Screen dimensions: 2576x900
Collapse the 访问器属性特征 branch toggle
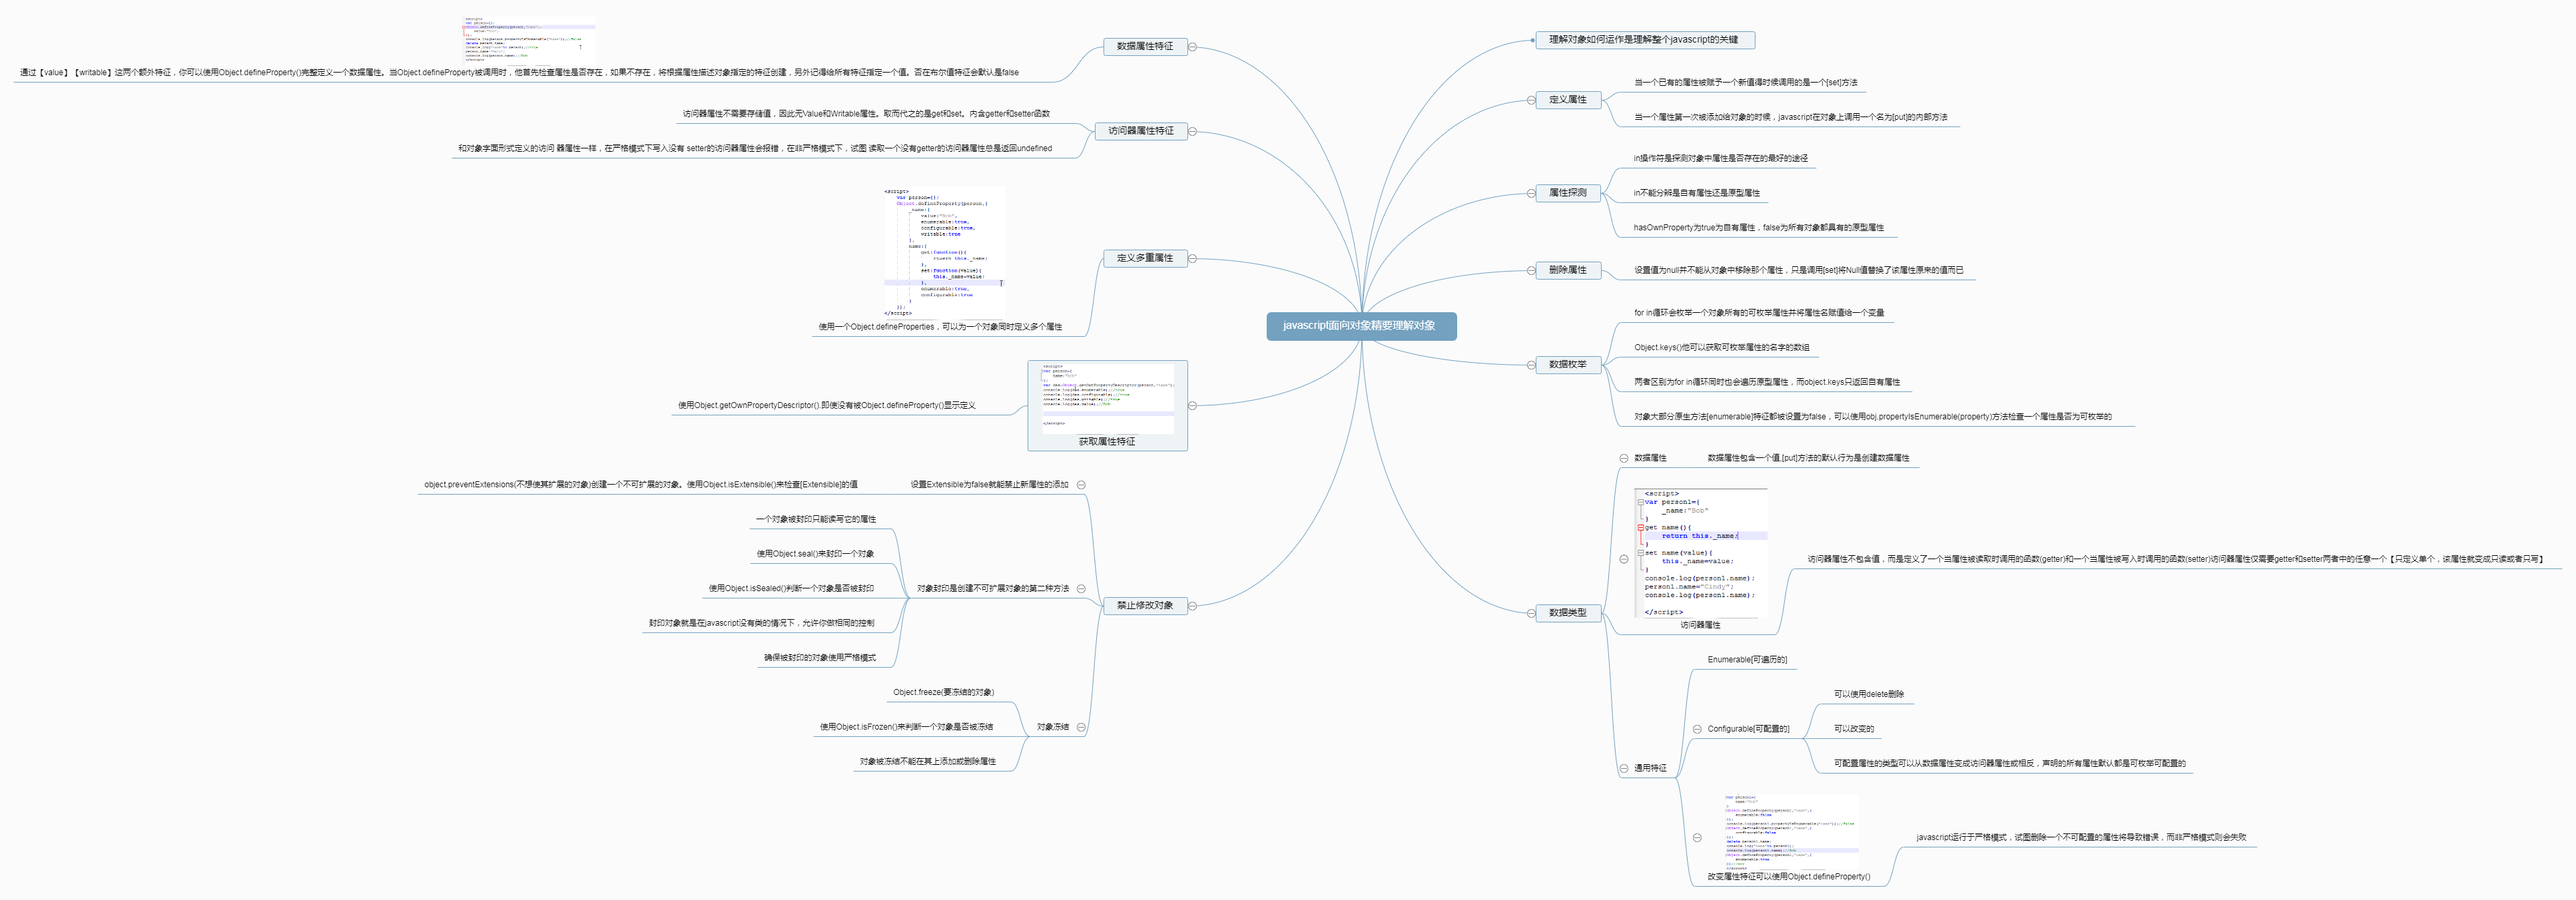(x=1192, y=131)
